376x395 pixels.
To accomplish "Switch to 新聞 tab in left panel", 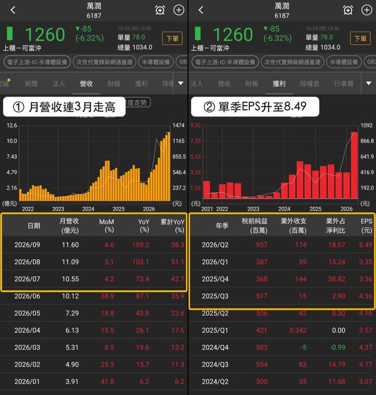I will 31,83.
